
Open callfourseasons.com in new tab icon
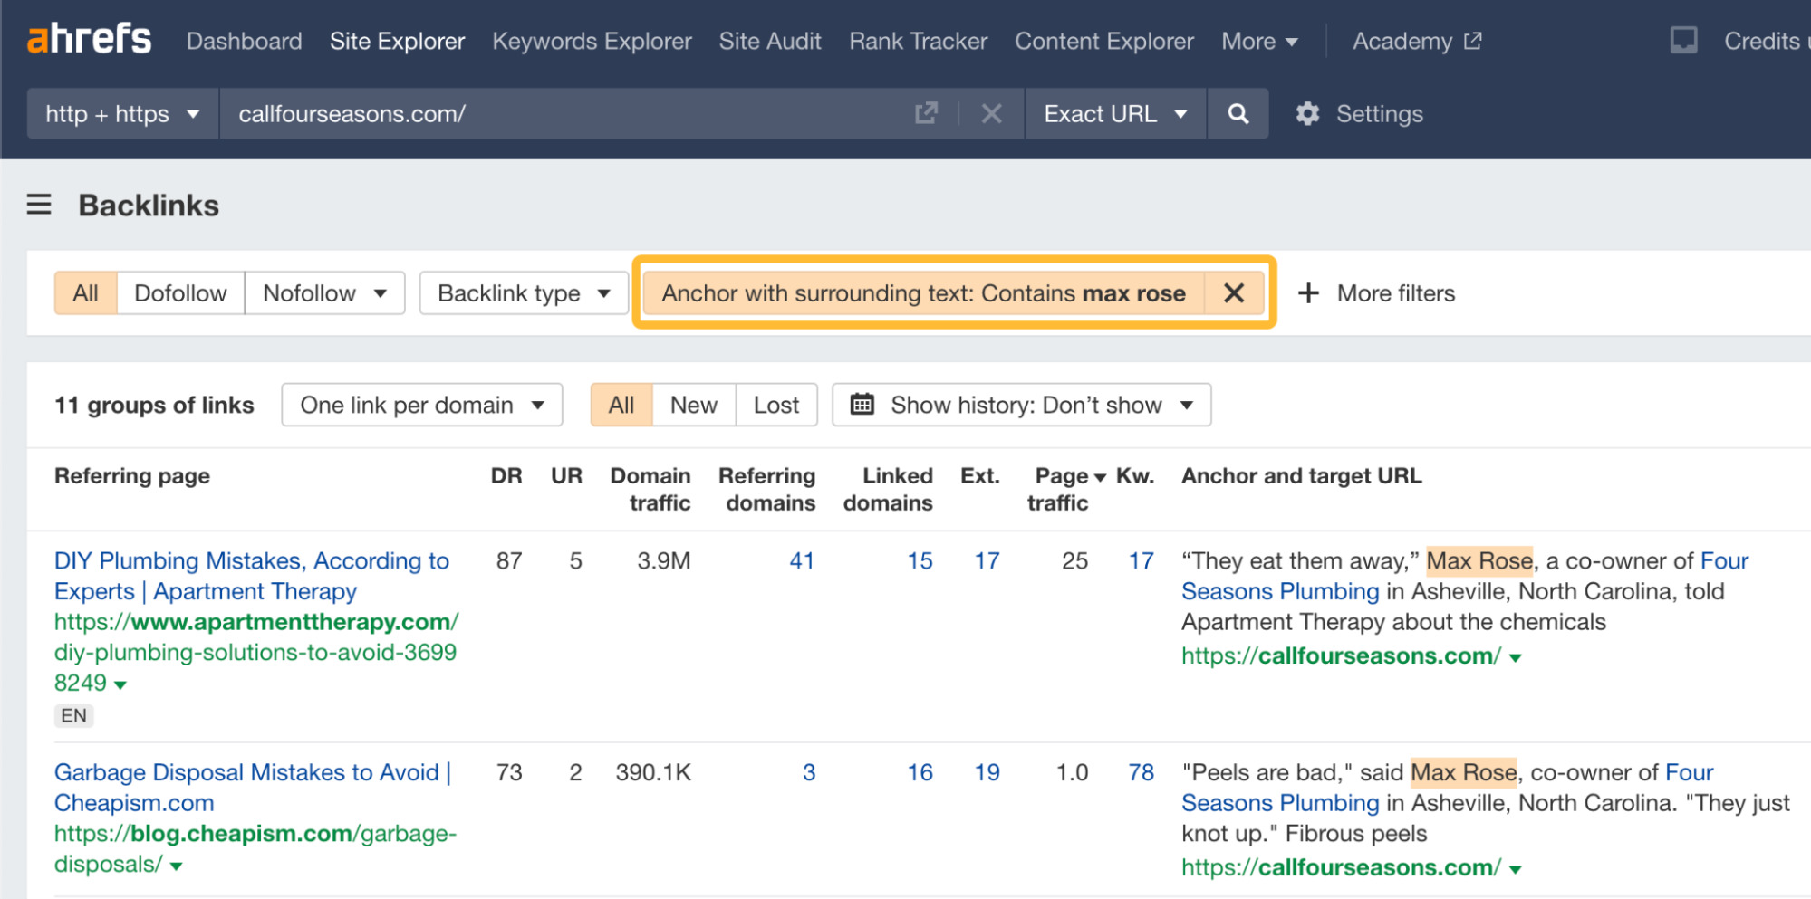point(925,113)
